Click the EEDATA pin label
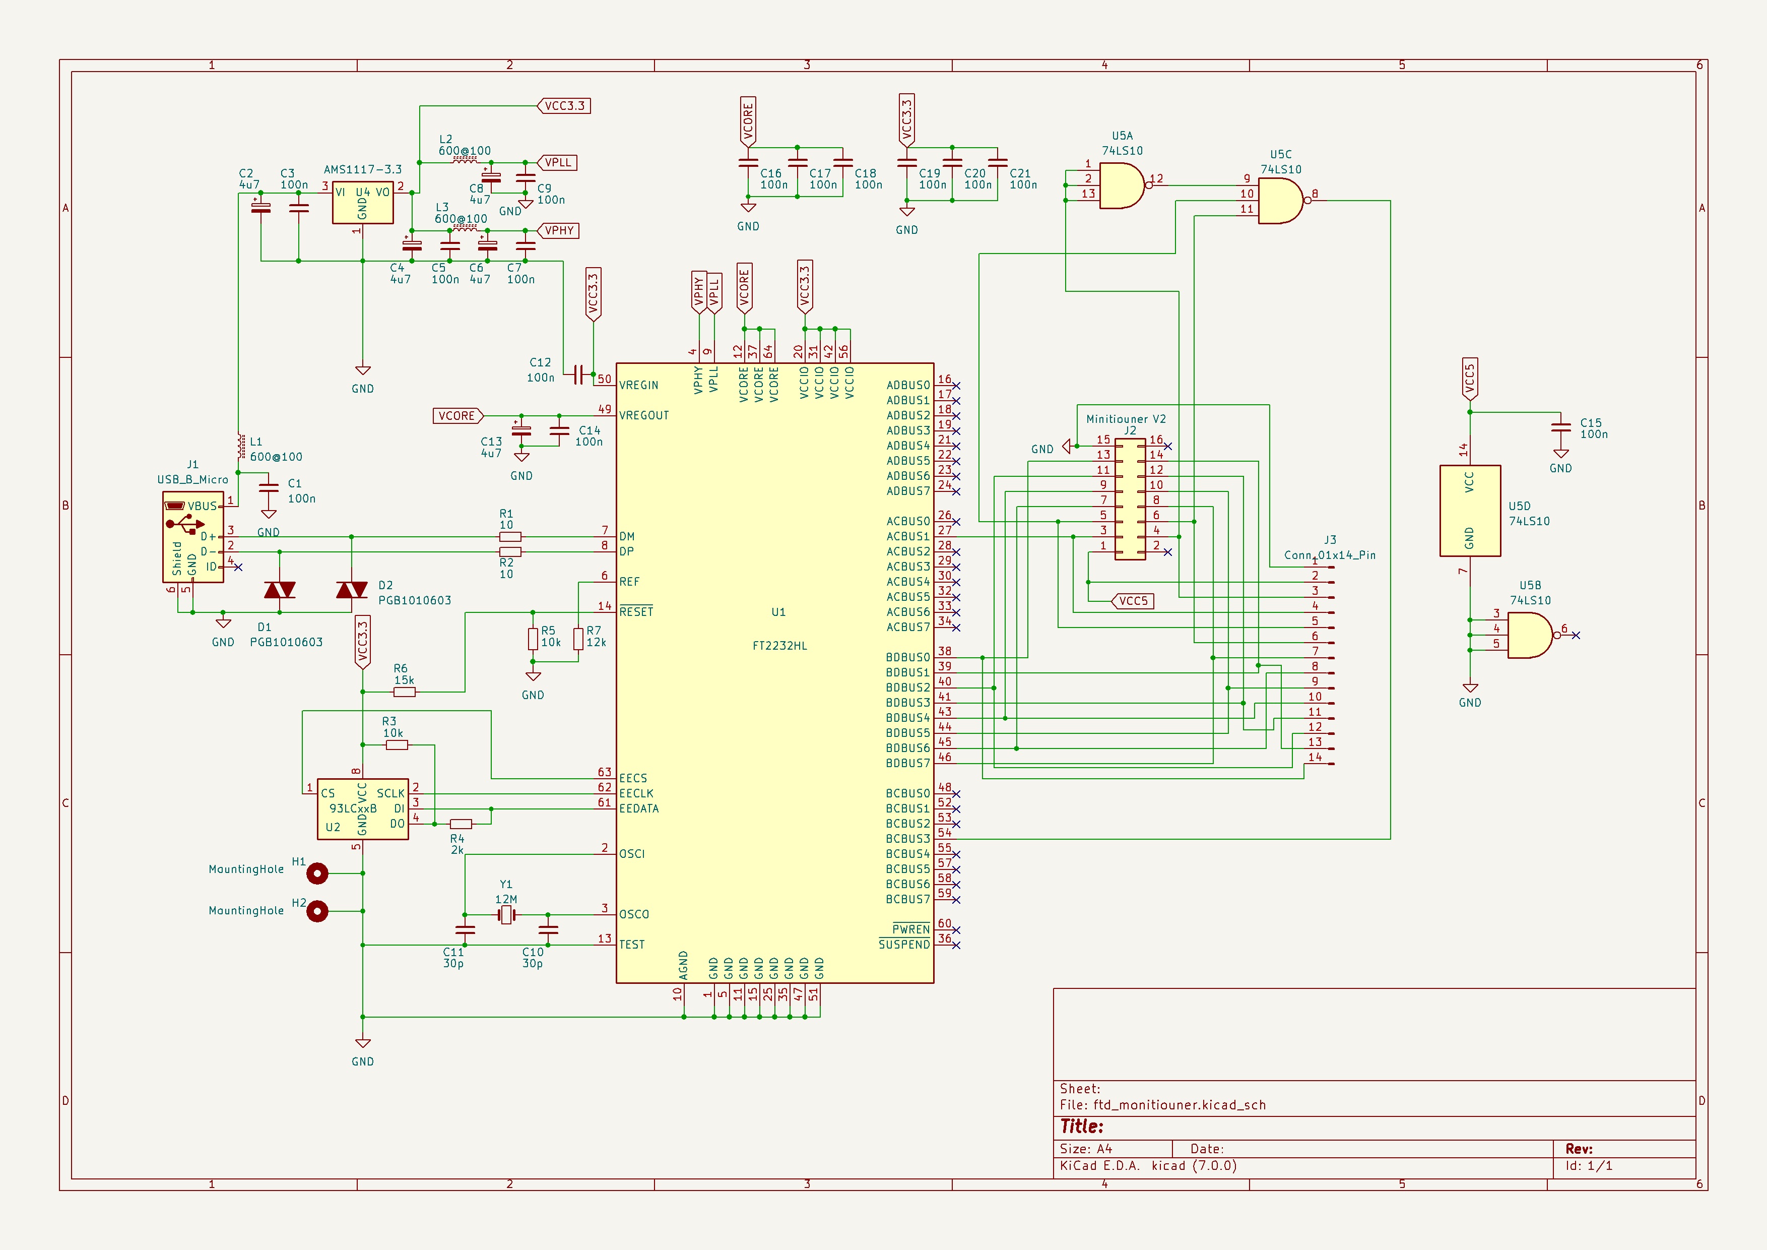The image size is (1767, 1250). pos(639,808)
